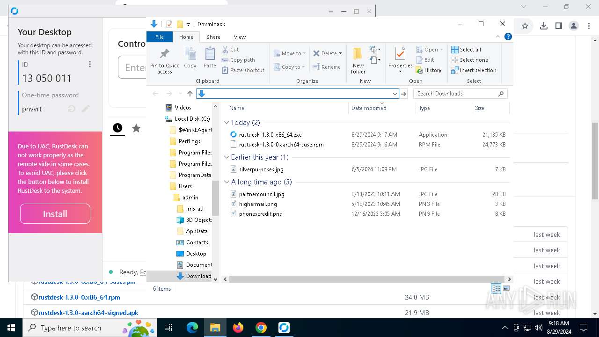599x337 pixels.
Task: Collapse the A long time ago group
Action: point(227,182)
